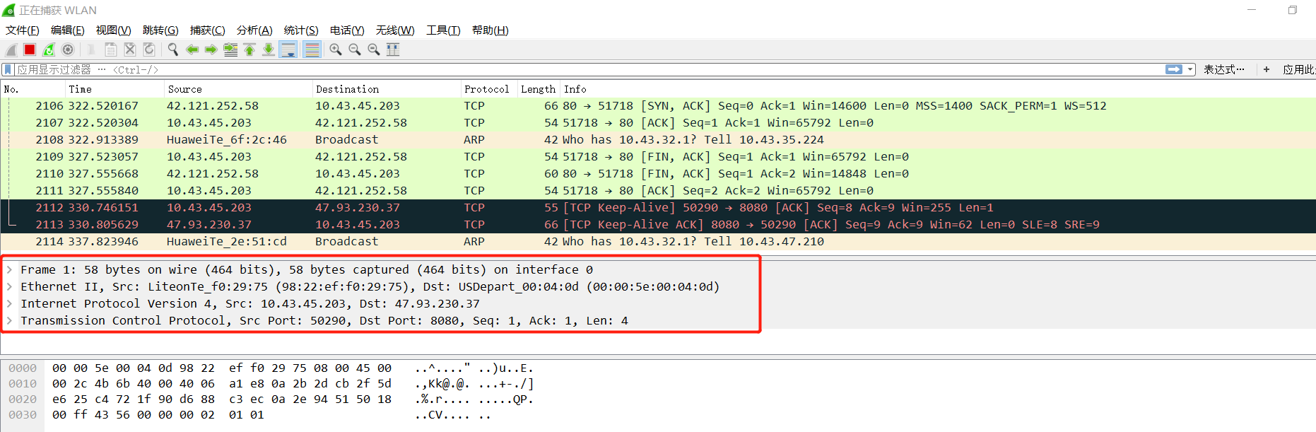Click the save capture file icon
The width and height of the screenshot is (1316, 432).
point(111,49)
